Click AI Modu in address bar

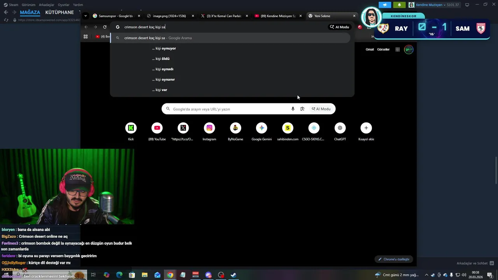[x=340, y=27]
